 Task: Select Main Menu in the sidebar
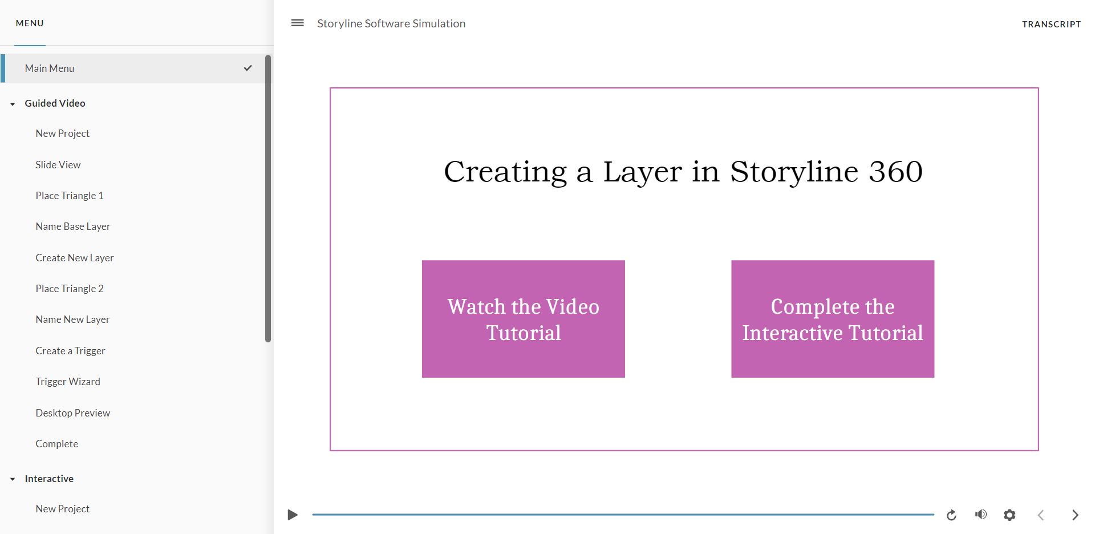tap(49, 68)
